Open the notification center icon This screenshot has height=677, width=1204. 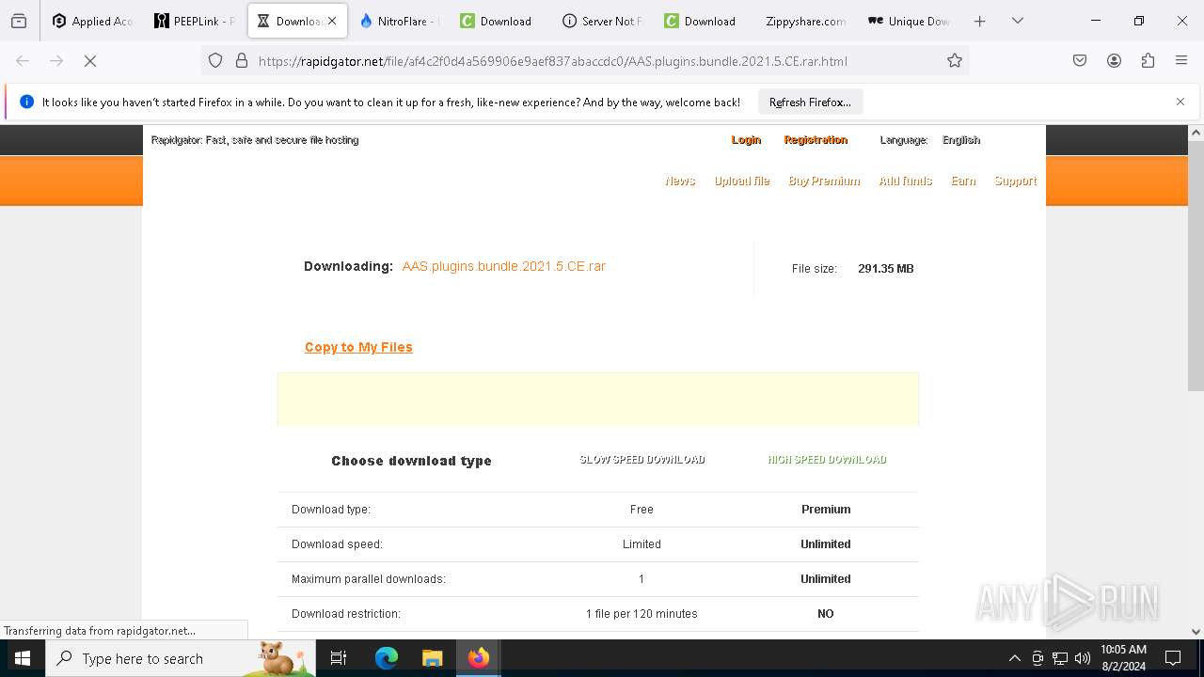1173,658
